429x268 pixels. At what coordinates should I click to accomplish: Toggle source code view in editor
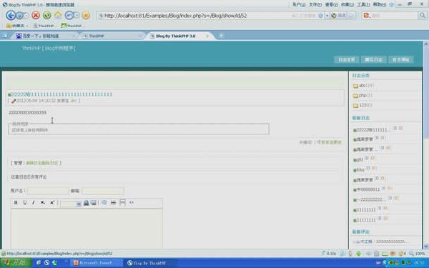(x=132, y=203)
